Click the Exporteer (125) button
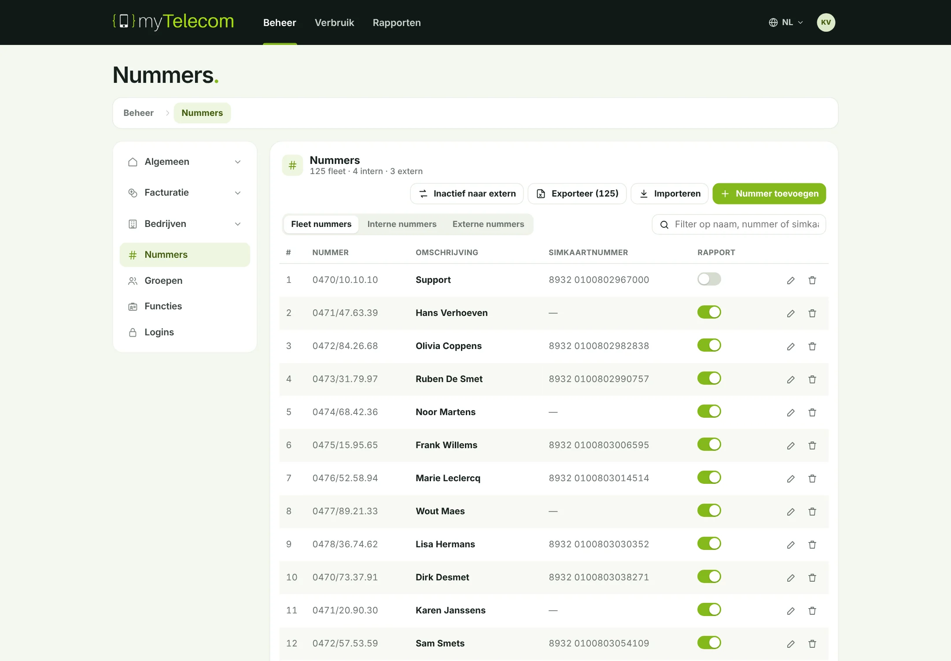951x661 pixels. point(577,193)
